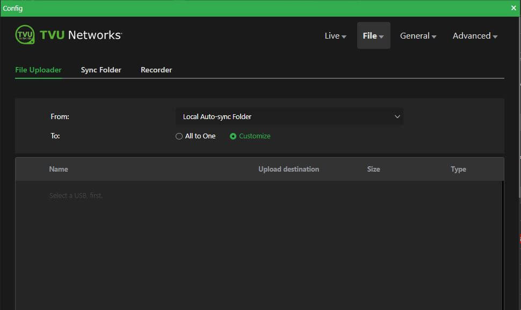Click the Config title text
Image resolution: width=521 pixels, height=310 pixels.
point(13,8)
